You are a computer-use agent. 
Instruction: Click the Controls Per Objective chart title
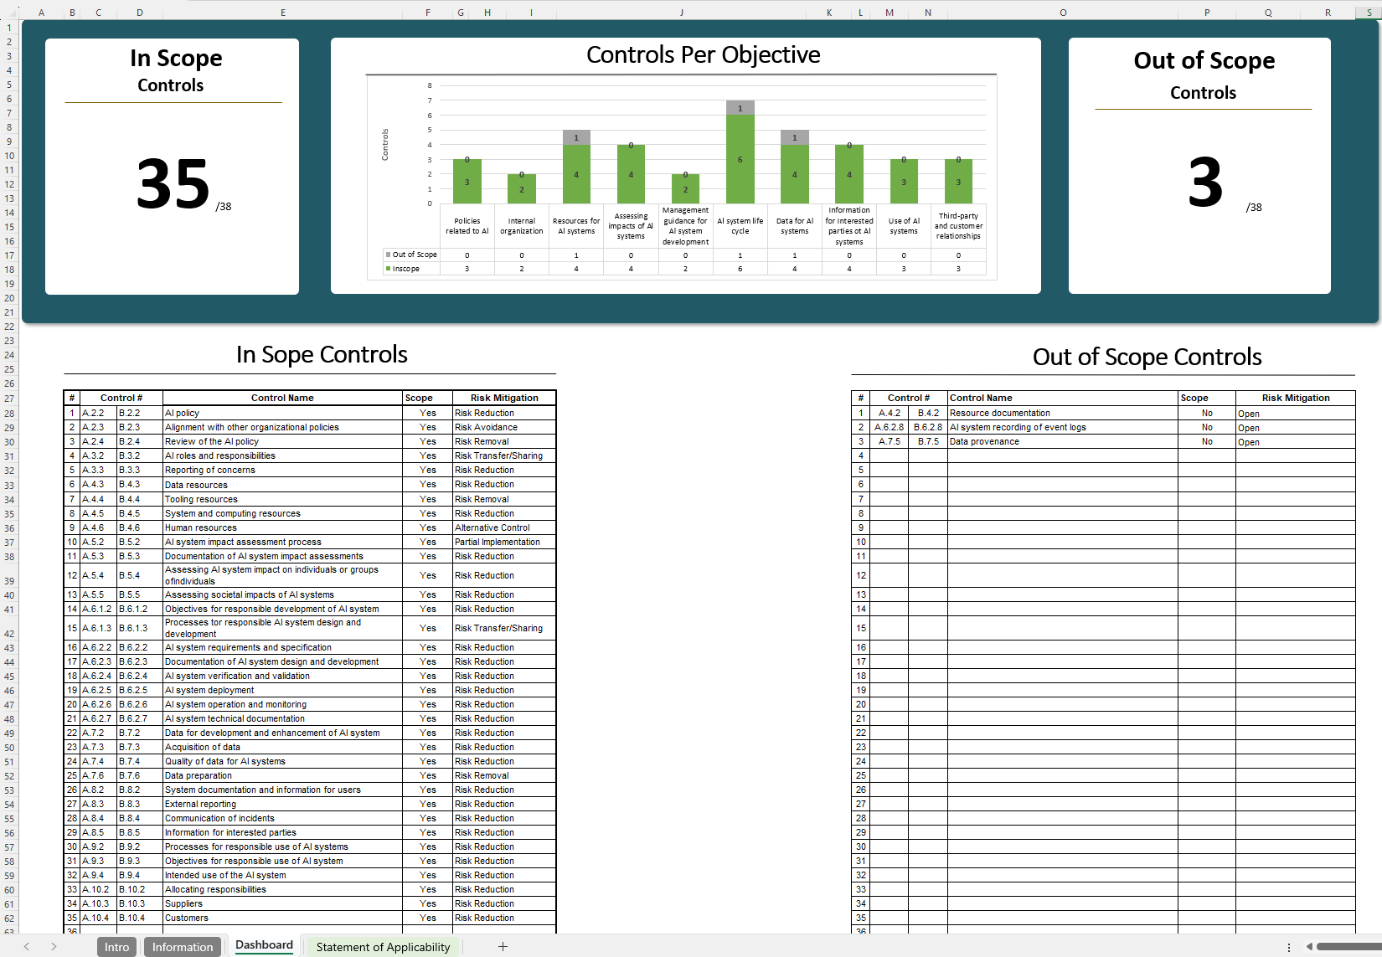[x=703, y=55]
